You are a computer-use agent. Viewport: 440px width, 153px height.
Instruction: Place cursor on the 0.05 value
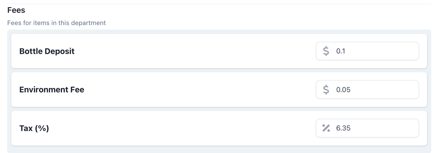343,90
